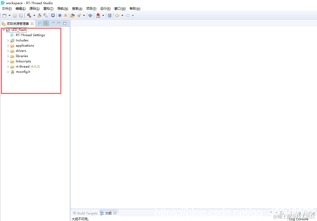Image resolution: width=317 pixels, height=221 pixels.
Task: Select the LED_Flash project
Action: pos(19,30)
